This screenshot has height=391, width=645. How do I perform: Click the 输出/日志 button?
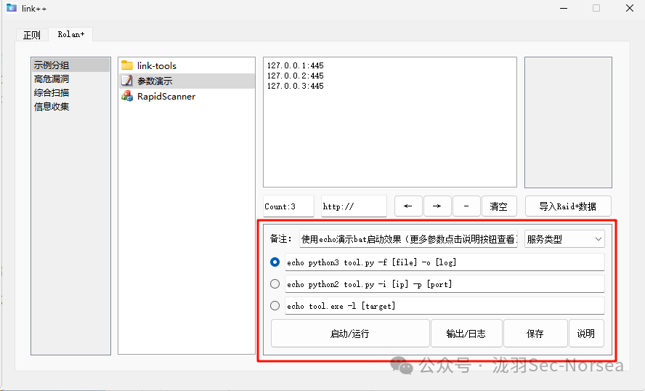tap(466, 334)
